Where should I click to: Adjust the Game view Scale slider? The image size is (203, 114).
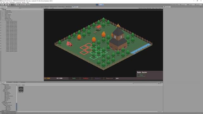(73, 8)
